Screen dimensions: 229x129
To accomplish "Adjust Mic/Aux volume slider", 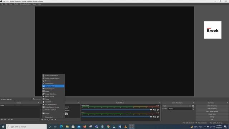I will click(x=117, y=117).
